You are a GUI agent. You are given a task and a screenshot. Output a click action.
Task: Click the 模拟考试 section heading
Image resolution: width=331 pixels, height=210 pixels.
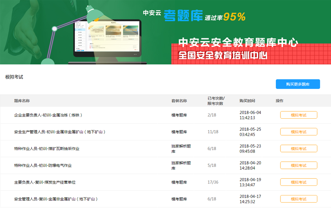coord(14,77)
